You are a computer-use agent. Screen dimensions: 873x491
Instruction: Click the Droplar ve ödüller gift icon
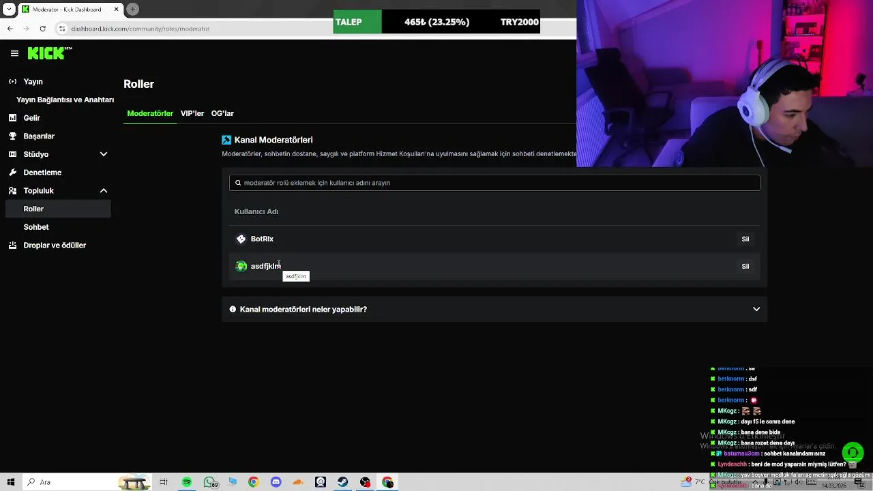12,245
